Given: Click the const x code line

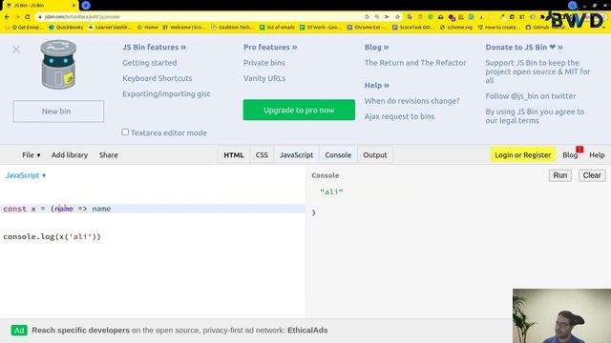Looking at the screenshot, I should pos(153,209).
